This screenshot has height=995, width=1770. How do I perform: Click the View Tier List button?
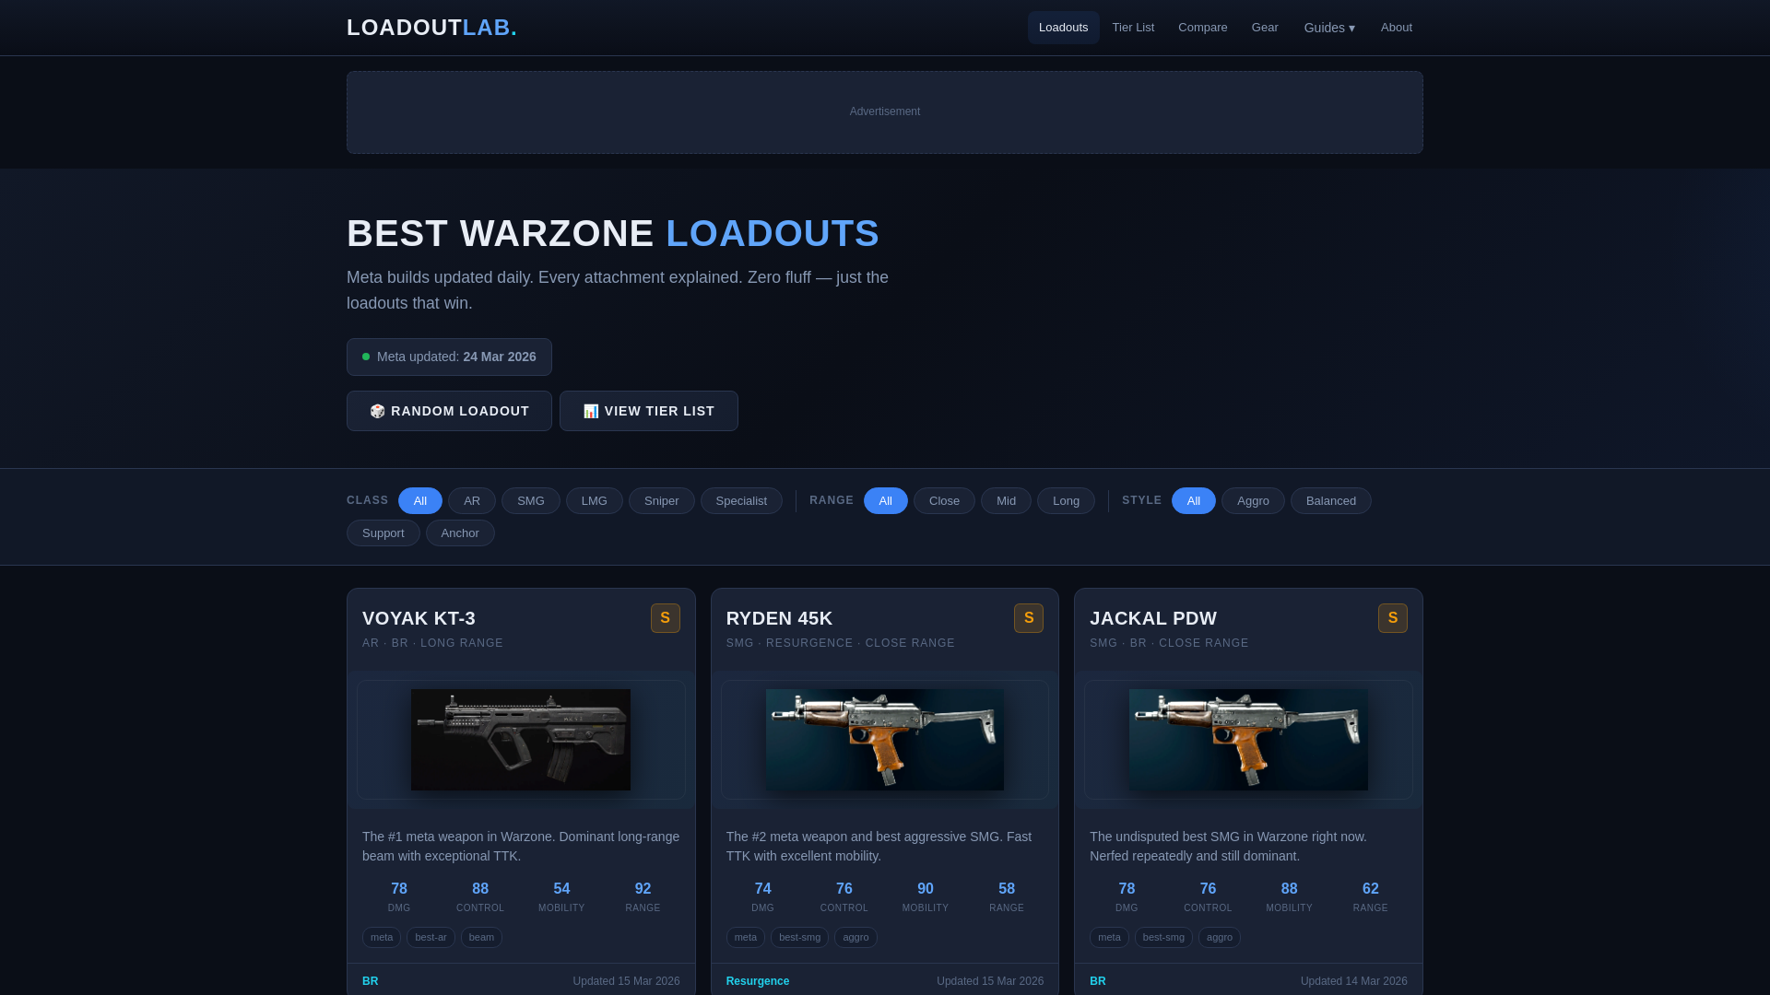click(x=648, y=411)
